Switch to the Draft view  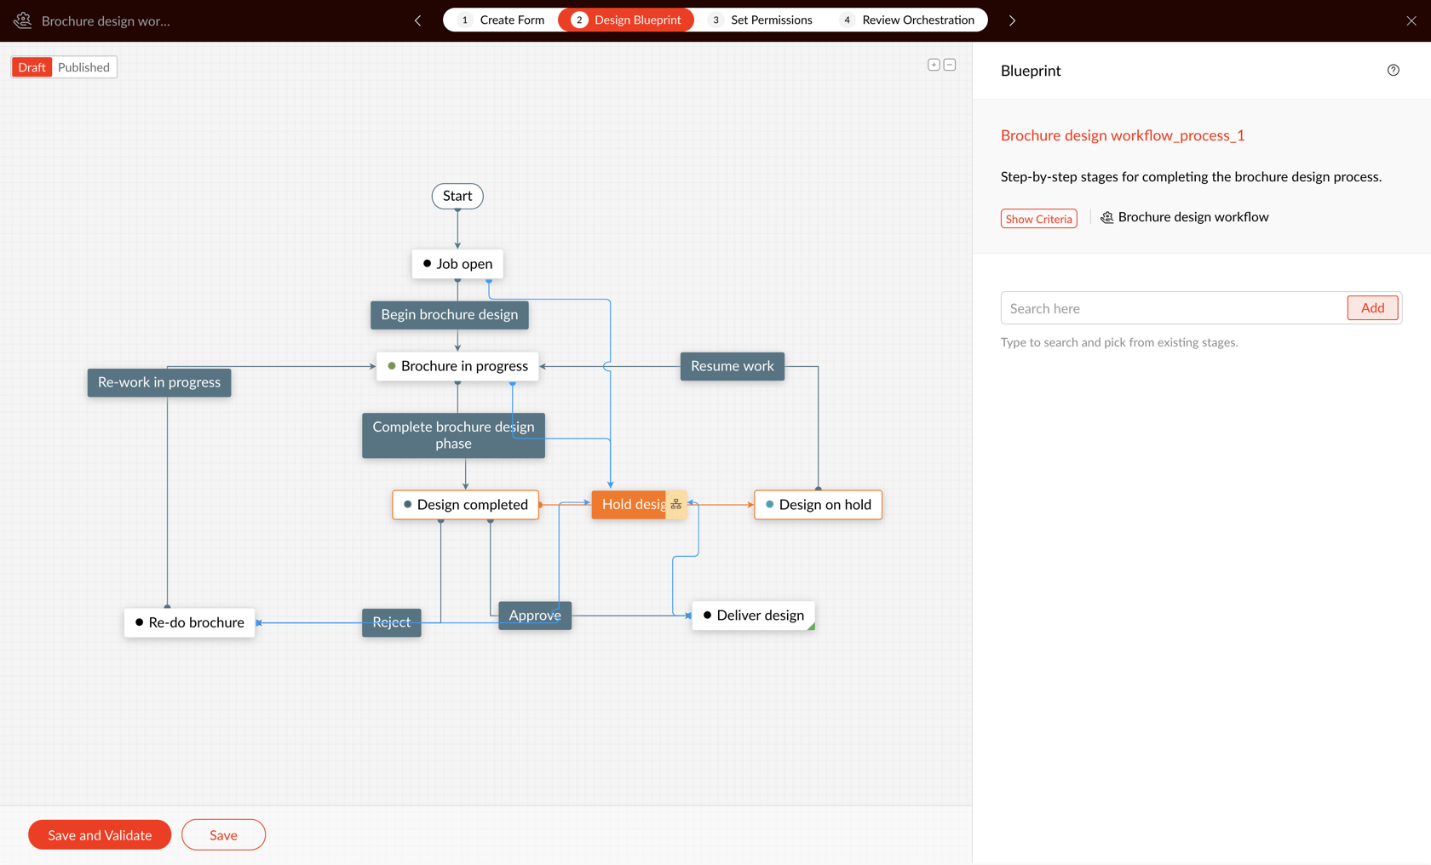(32, 66)
